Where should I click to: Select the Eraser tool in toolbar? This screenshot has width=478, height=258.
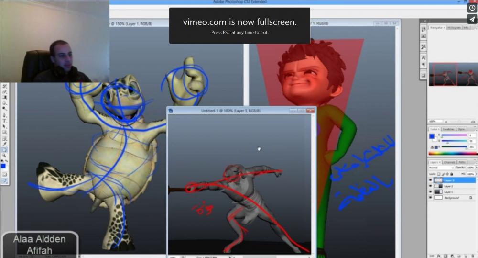pos(4,91)
